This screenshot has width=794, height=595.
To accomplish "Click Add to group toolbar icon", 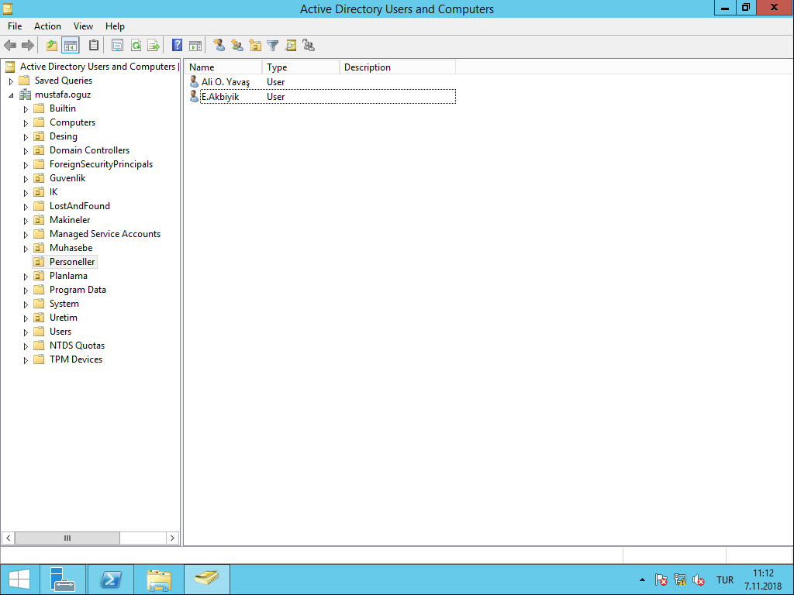I will 309,46.
